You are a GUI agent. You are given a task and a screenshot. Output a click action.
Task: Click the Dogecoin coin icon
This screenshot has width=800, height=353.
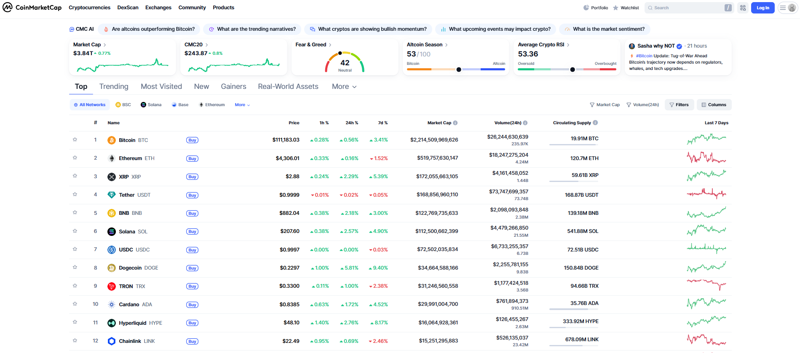pos(112,268)
